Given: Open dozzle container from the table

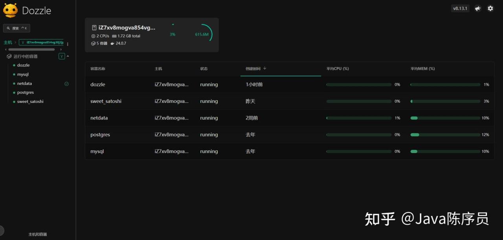Looking at the screenshot, I should click(x=98, y=84).
